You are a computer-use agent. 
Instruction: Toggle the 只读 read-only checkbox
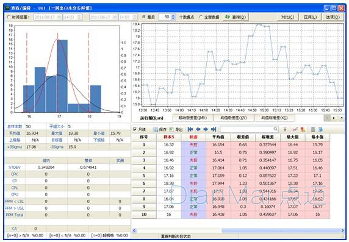(x=134, y=129)
